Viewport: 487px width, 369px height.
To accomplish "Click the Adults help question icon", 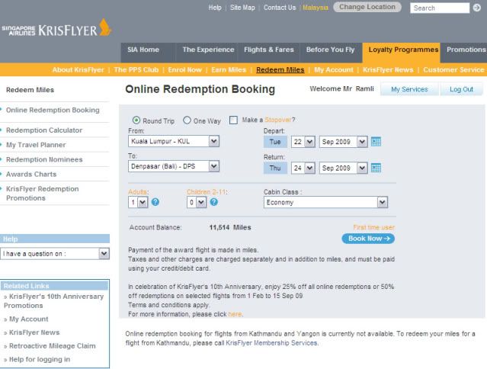I will pos(155,202).
